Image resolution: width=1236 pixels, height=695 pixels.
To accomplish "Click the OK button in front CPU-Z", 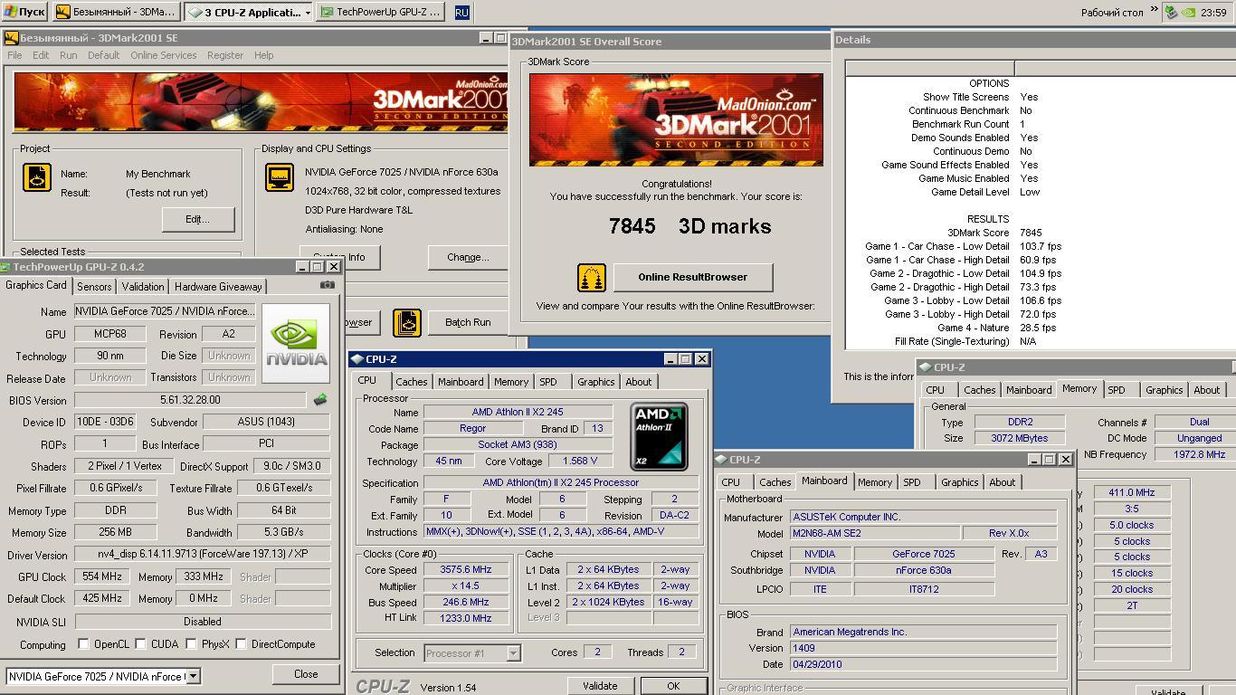I will 673,686.
